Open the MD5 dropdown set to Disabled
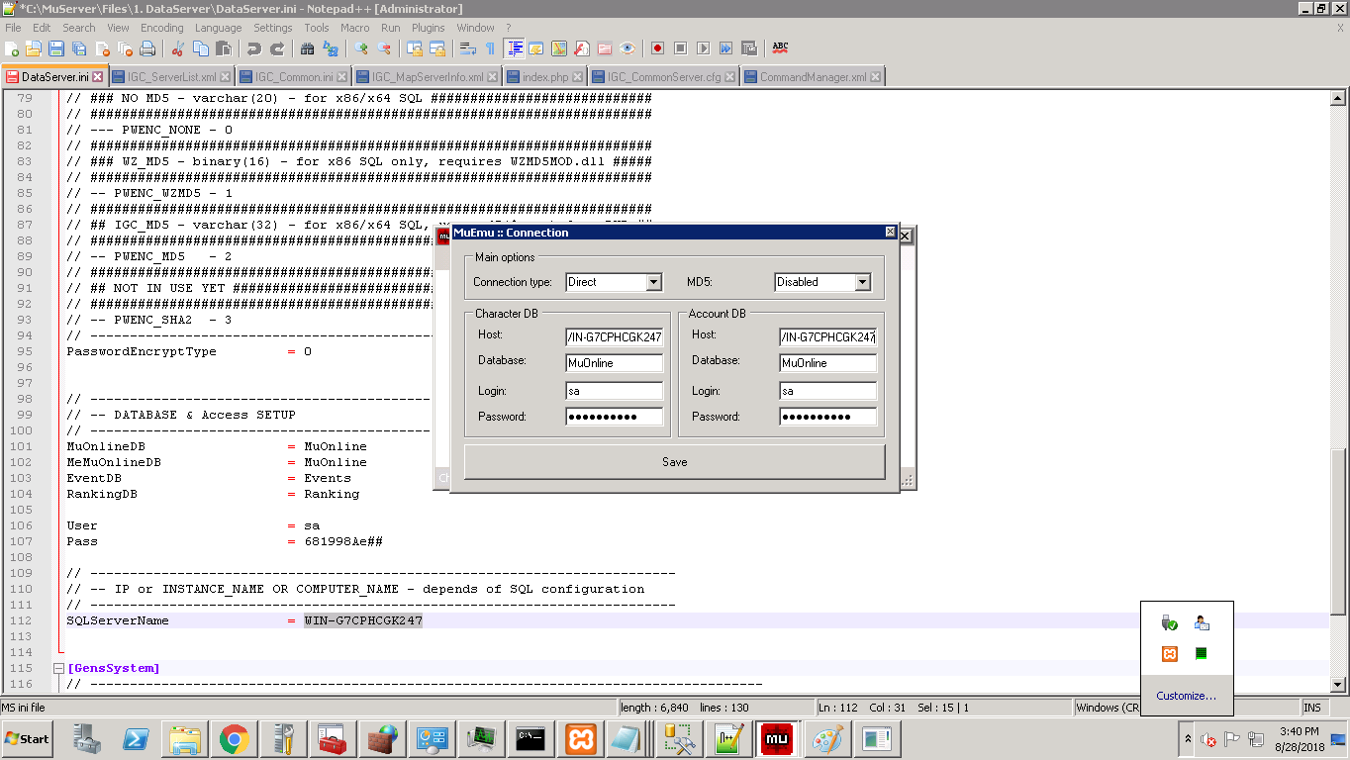The height and width of the screenshot is (760, 1350). tap(862, 283)
